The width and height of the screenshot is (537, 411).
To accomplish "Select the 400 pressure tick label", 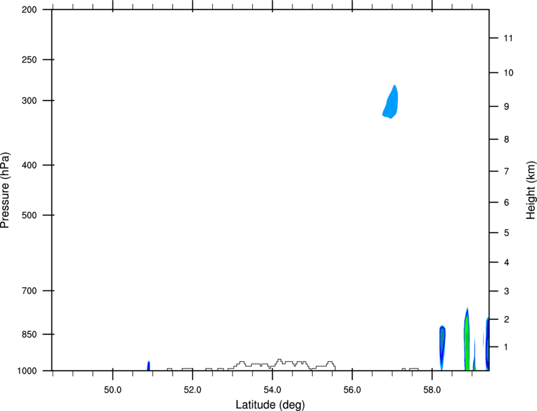I will point(29,165).
